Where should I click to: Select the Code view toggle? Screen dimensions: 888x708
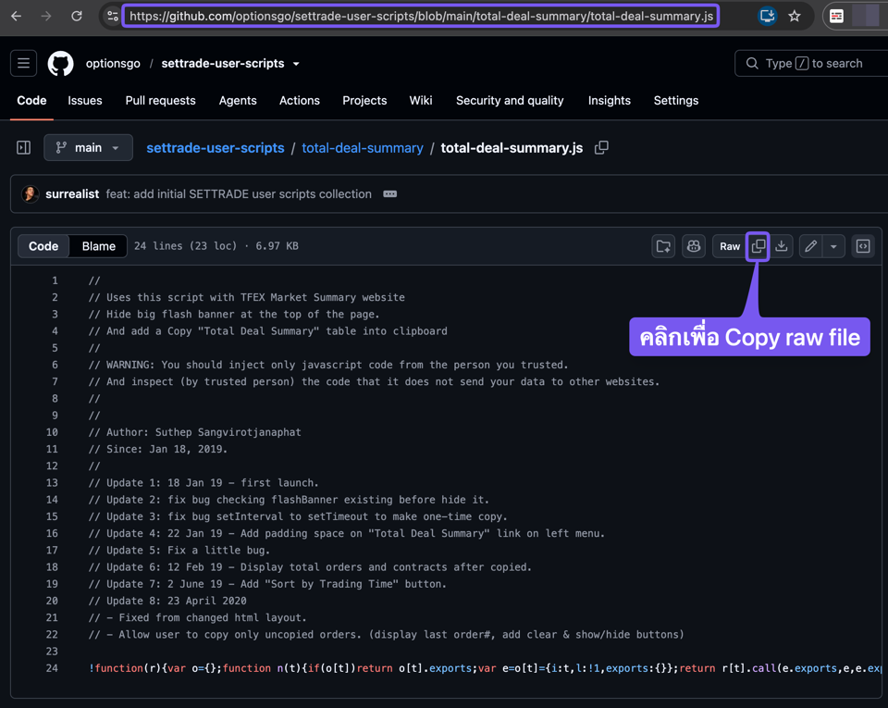43,246
